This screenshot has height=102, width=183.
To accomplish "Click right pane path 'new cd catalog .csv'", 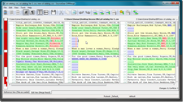I will pos(155,19).
